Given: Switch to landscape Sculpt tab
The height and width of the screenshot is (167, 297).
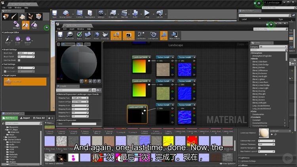Looking at the screenshot, I should point(26,25).
